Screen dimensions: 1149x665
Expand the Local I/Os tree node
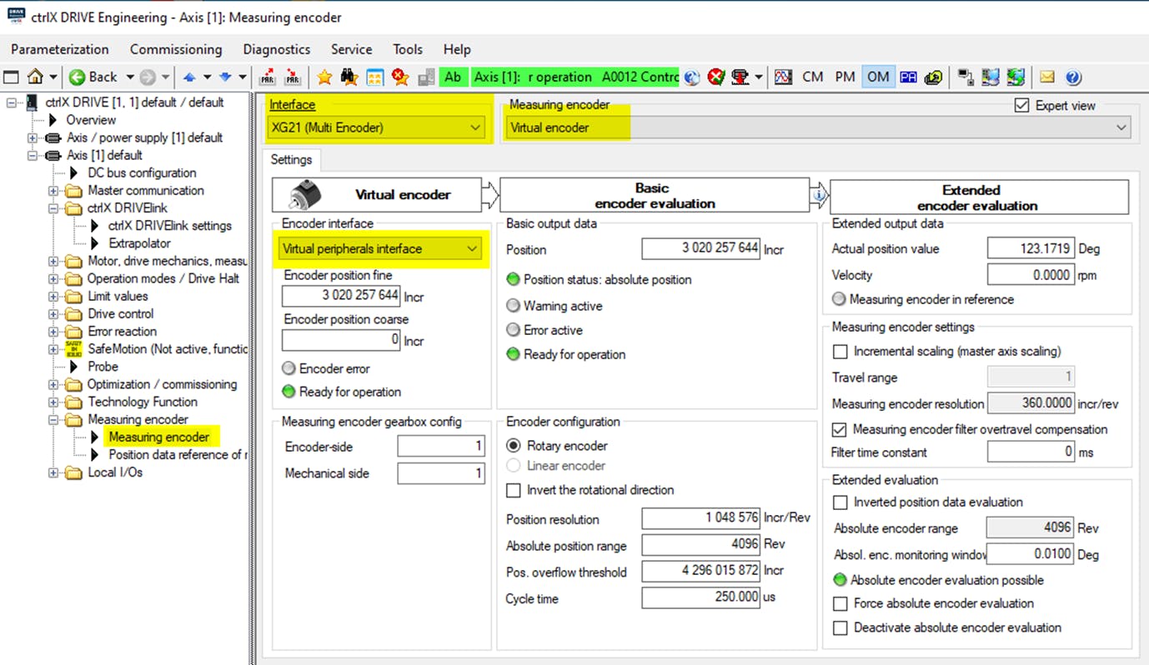54,472
